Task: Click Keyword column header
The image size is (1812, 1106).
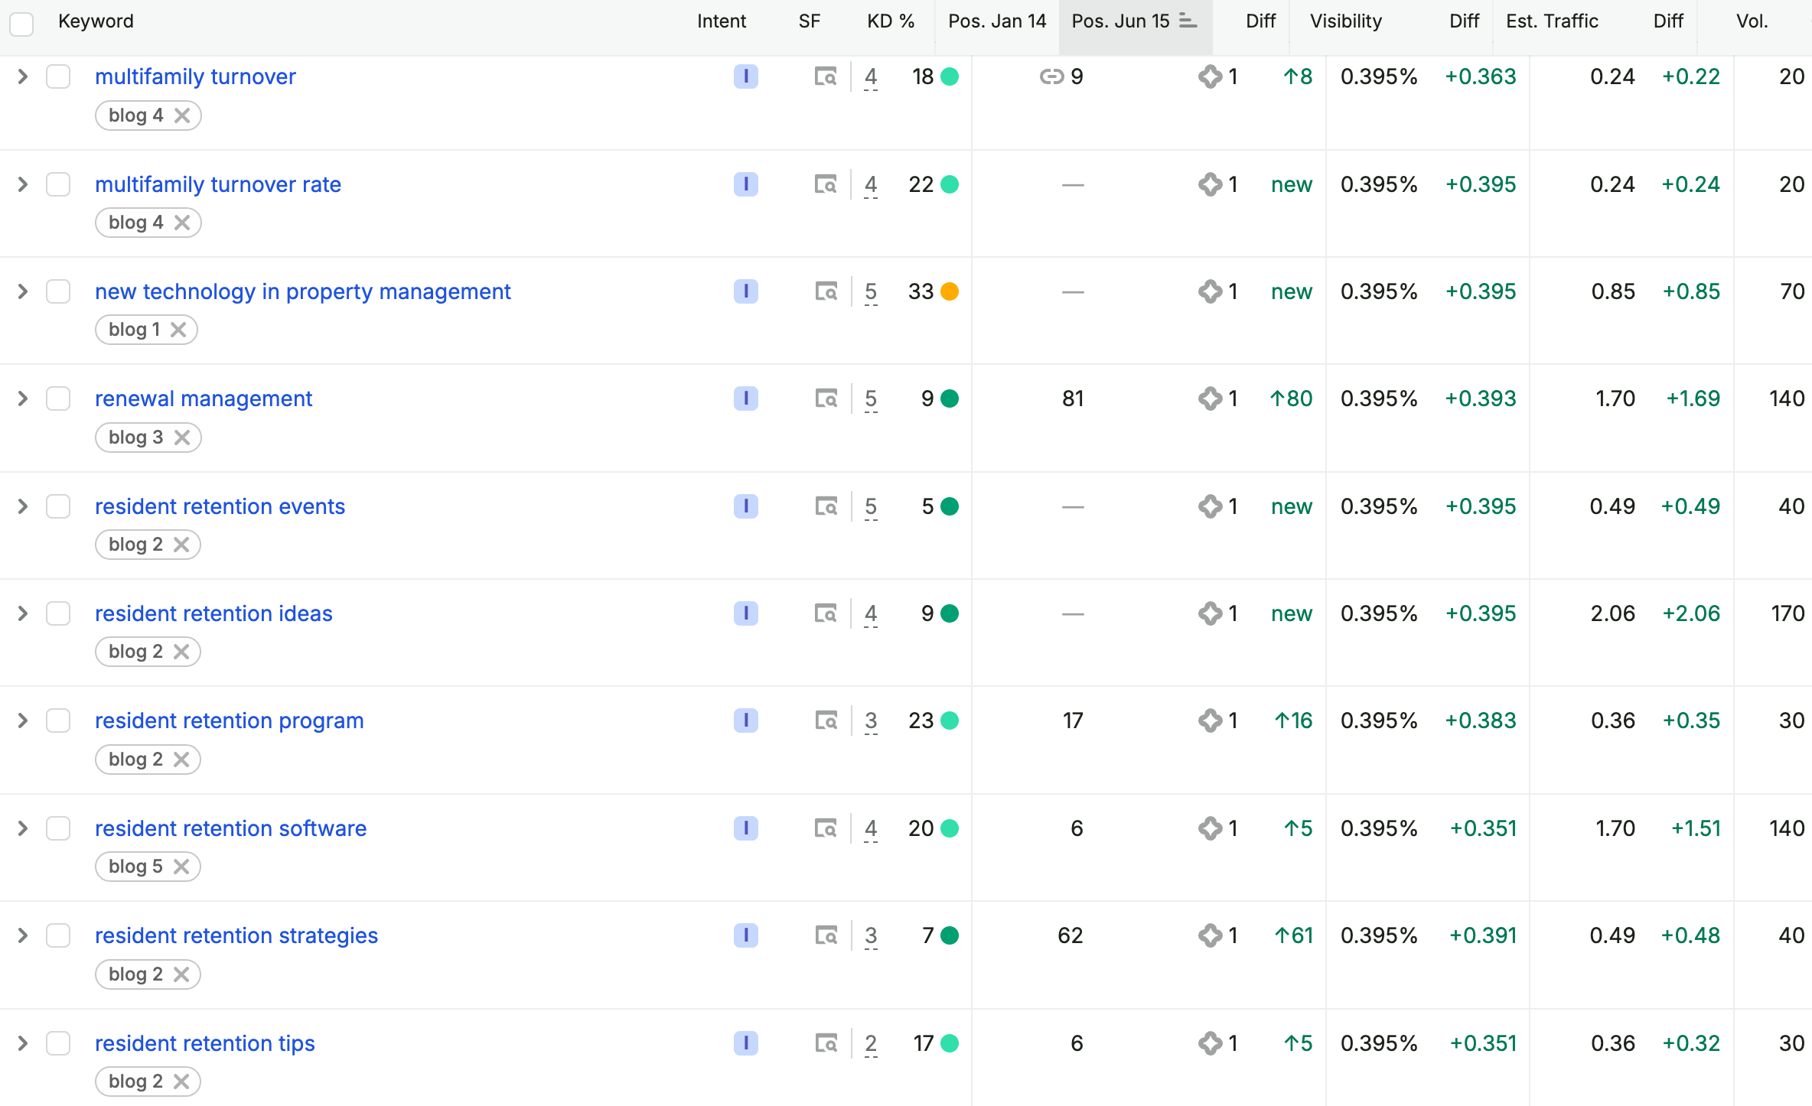Action: pos(96,21)
